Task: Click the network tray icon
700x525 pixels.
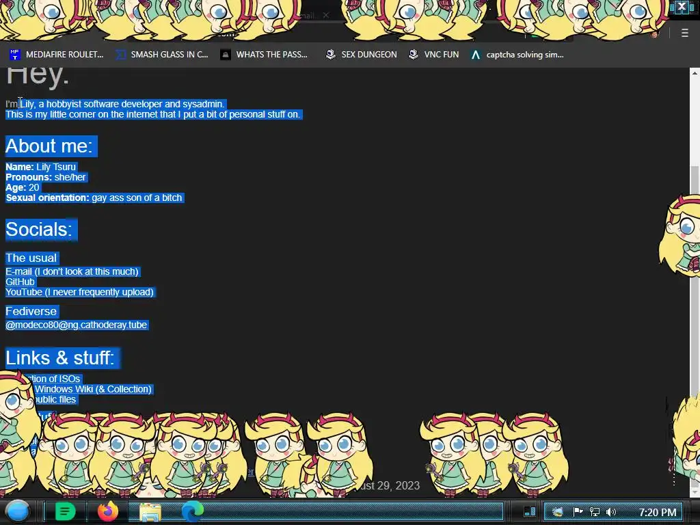Action: tap(595, 511)
